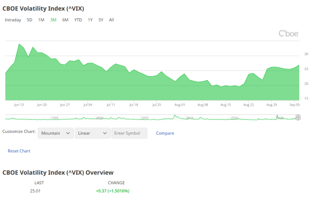
Task: Click the Reset Chart link
Action: (x=19, y=151)
